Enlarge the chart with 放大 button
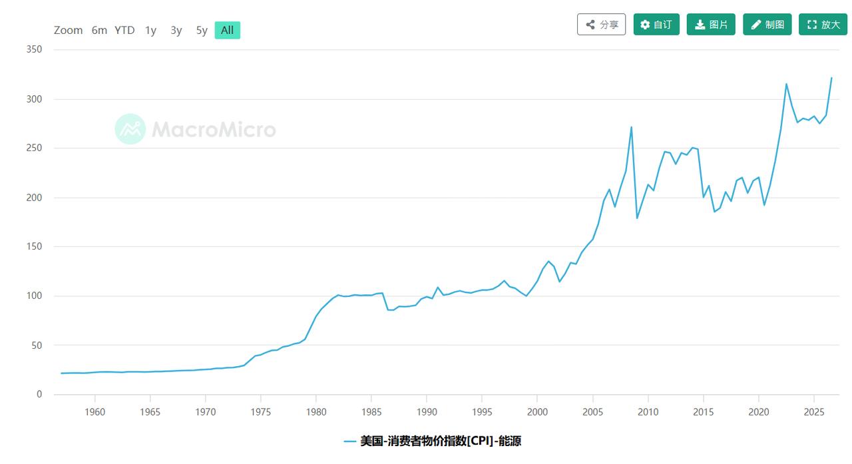This screenshot has height=464, width=852. [823, 25]
